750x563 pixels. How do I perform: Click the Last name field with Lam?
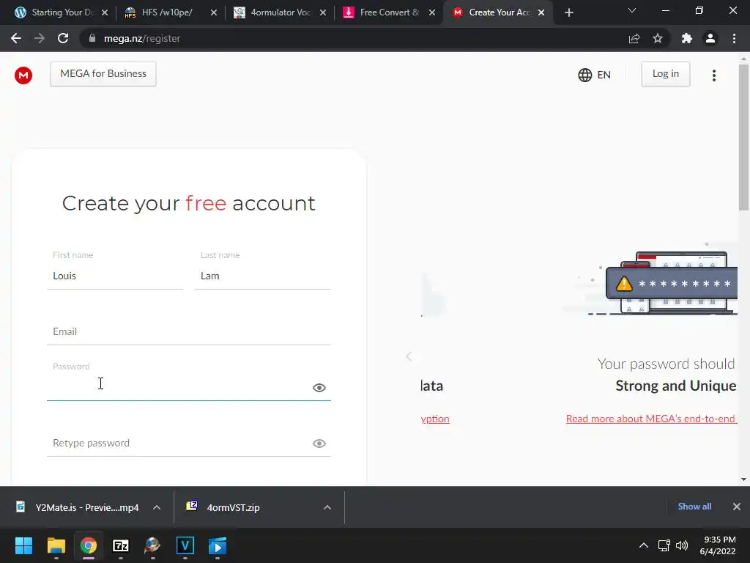263,276
